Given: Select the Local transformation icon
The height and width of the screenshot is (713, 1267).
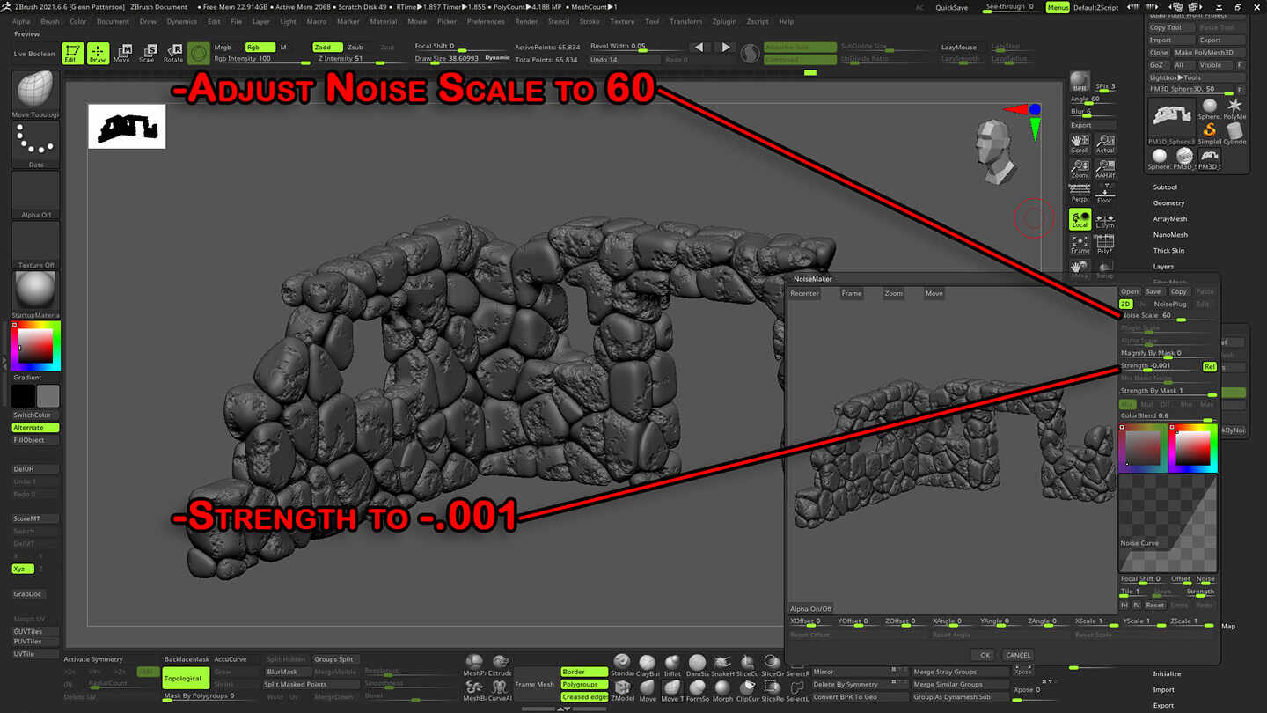Looking at the screenshot, I should 1080,219.
